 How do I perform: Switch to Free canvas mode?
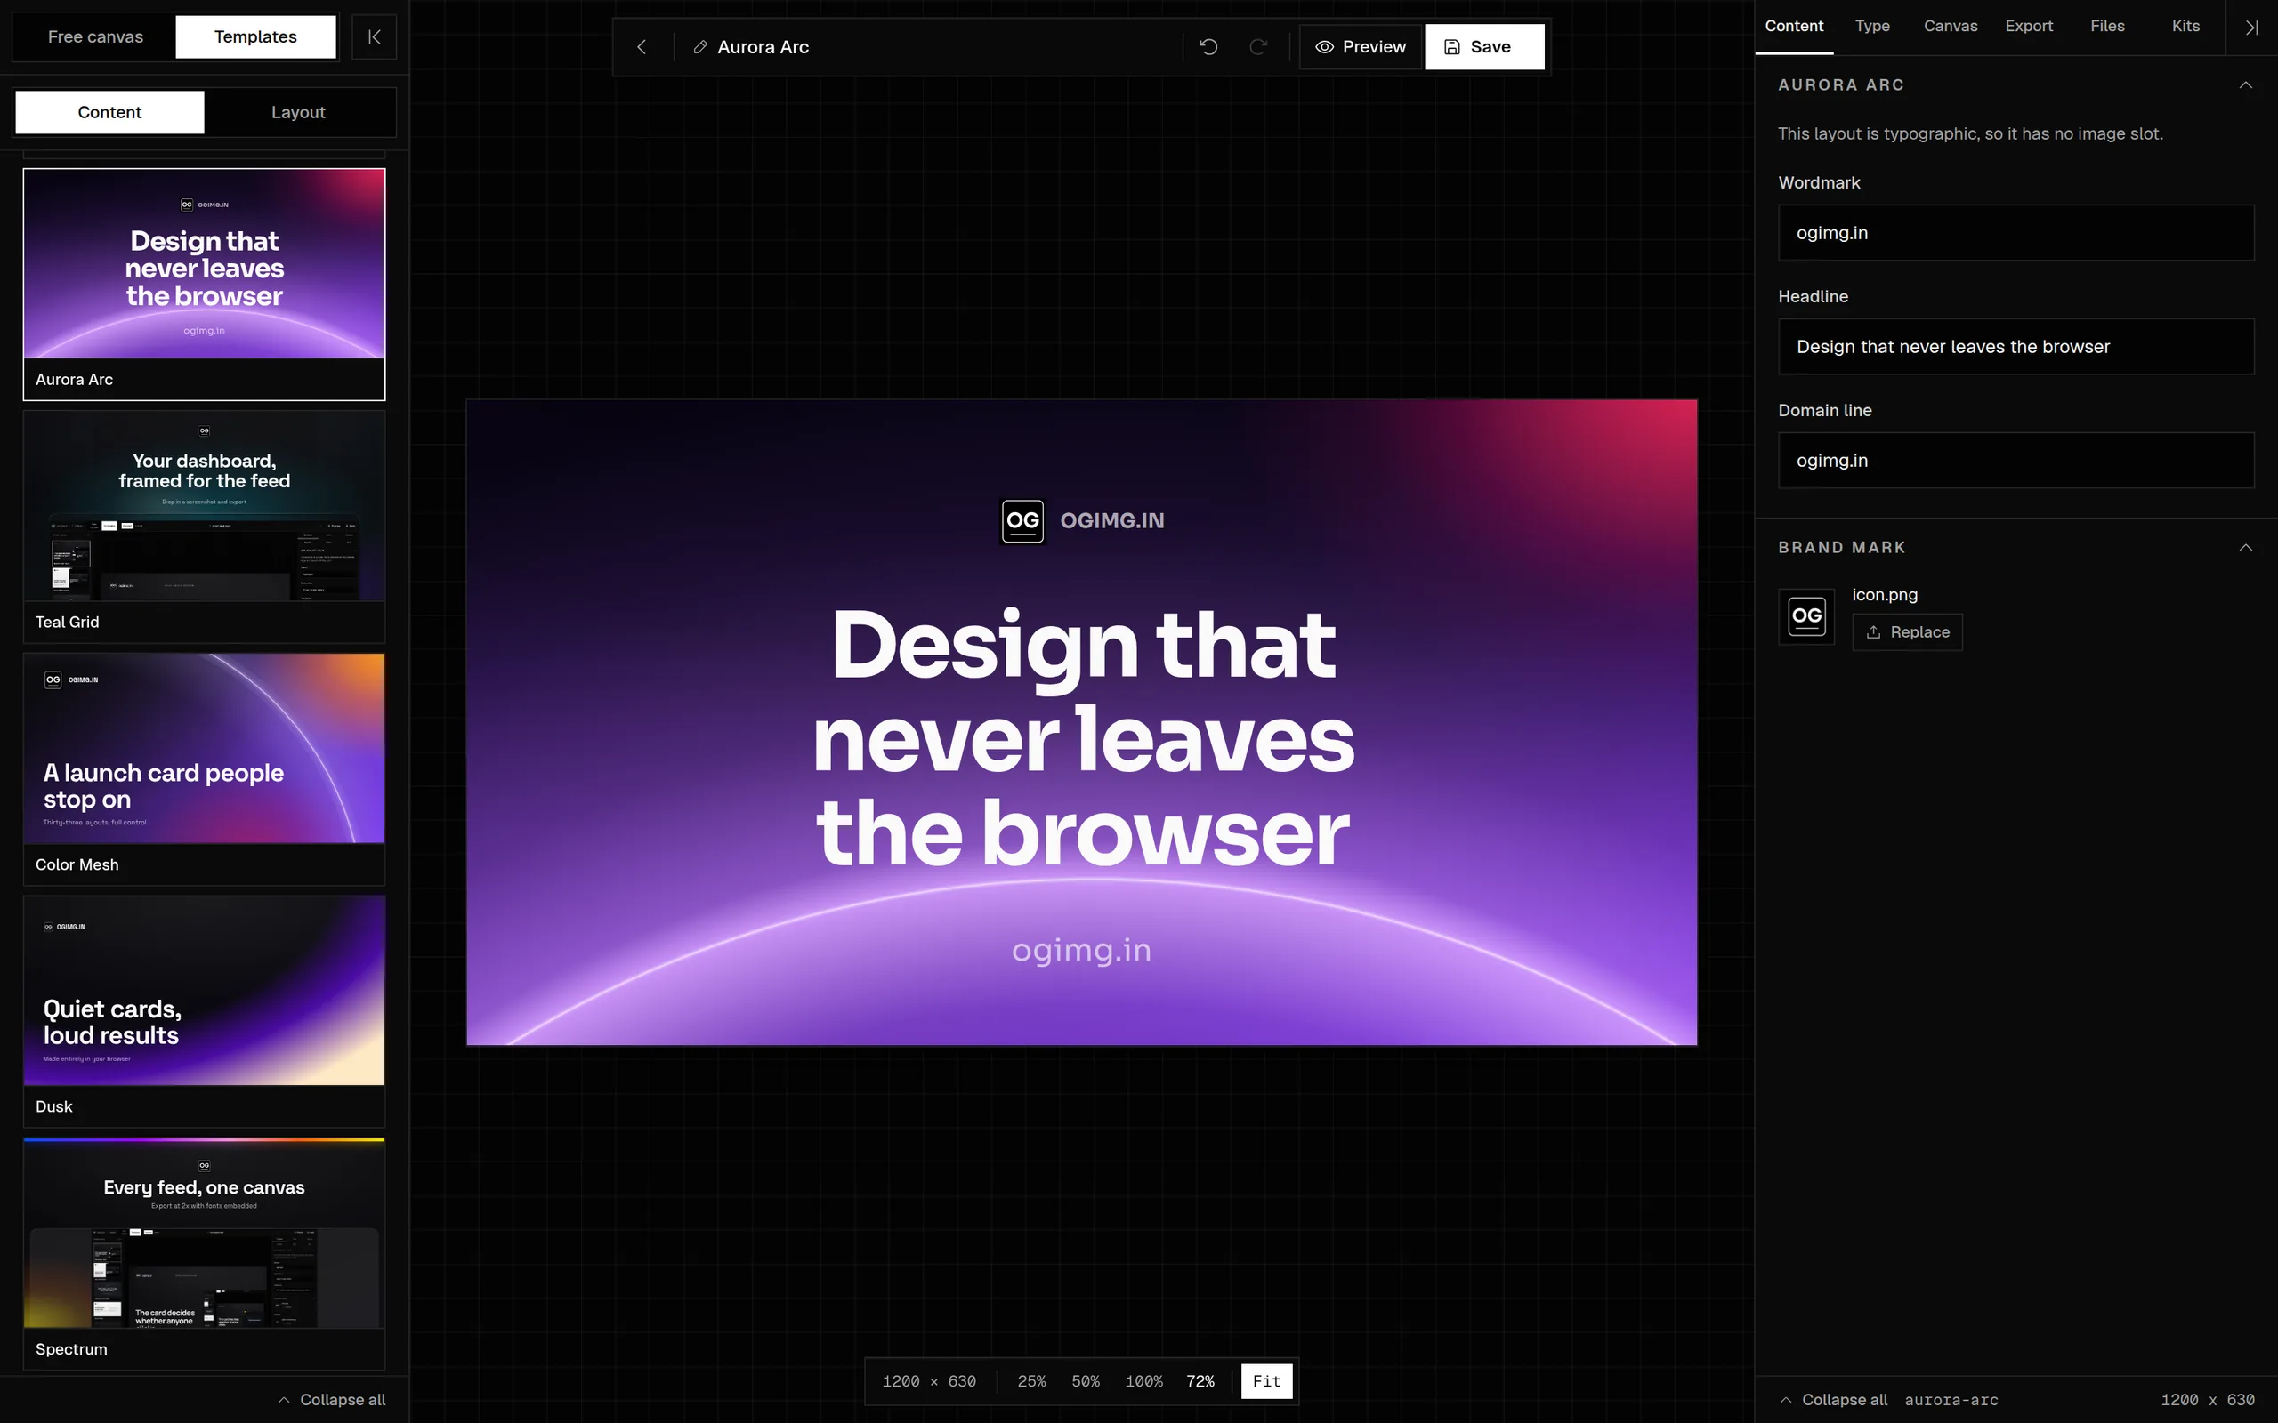pyautogui.click(x=95, y=36)
